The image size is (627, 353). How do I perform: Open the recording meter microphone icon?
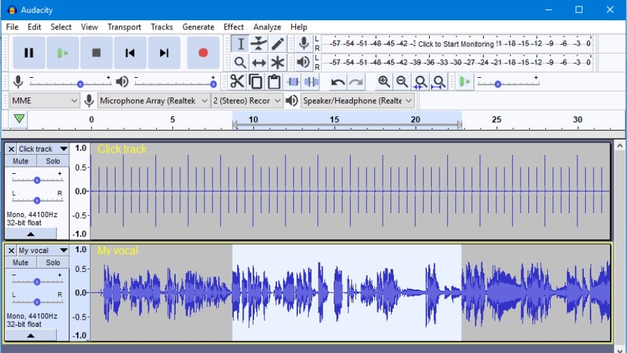click(304, 44)
